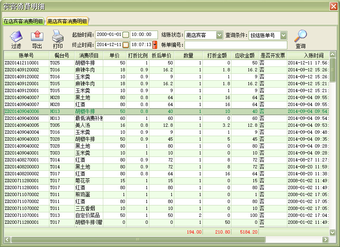
Task: Click the 查询 magnifier search icon
Action: point(300,37)
